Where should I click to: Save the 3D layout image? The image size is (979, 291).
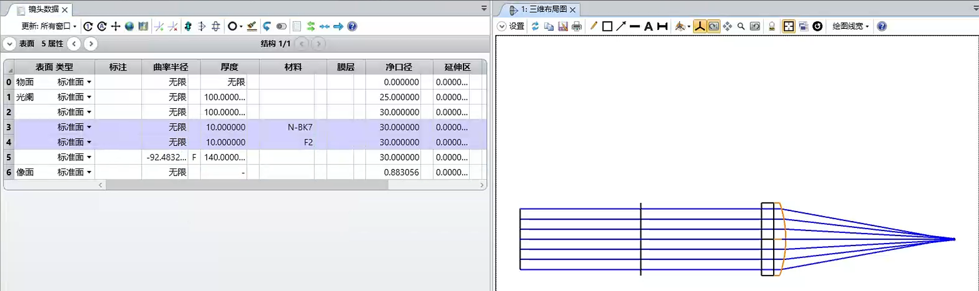[563, 26]
